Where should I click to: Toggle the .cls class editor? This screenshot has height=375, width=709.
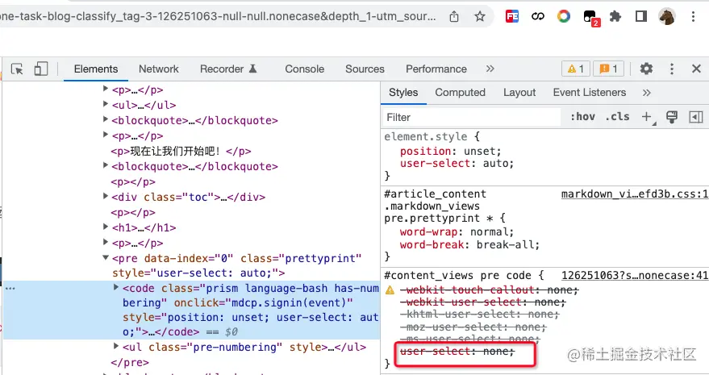click(x=617, y=117)
